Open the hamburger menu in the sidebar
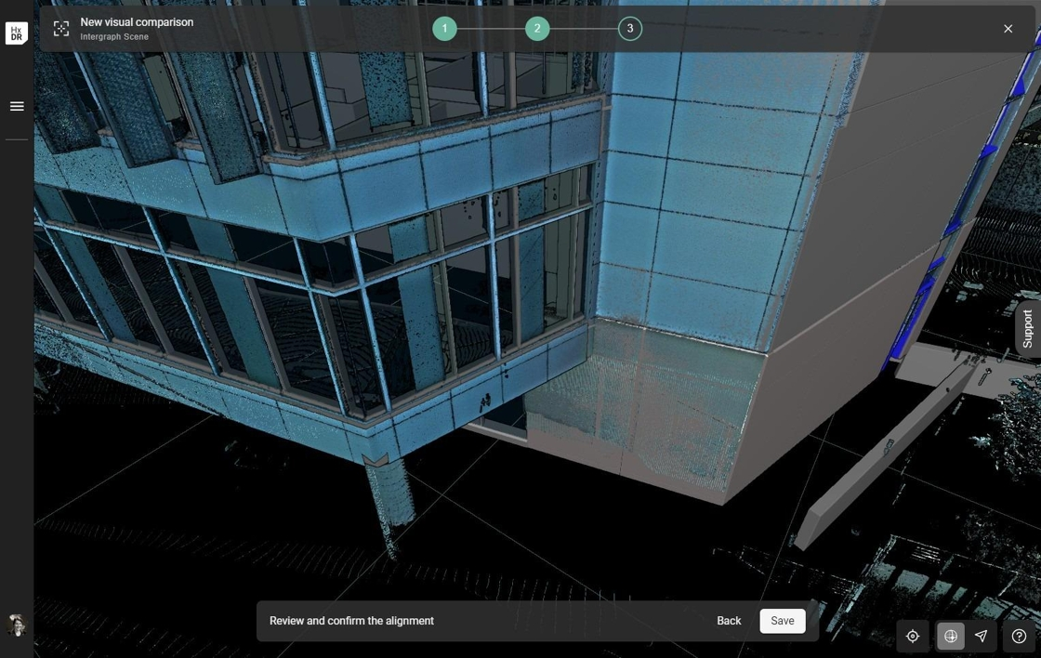The image size is (1041, 658). [x=17, y=106]
